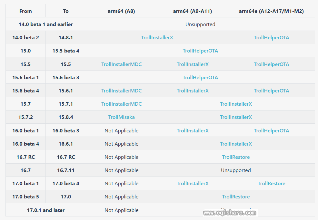Screen dimensions: 318x220
Task: Click TrollInstallerX in 16.0 beta 4 row
Action: (x=236, y=144)
